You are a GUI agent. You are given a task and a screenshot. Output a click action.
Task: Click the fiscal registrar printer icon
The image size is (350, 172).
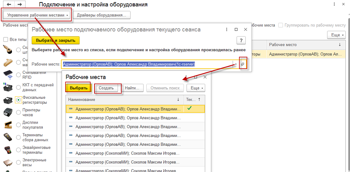[x=8, y=100]
